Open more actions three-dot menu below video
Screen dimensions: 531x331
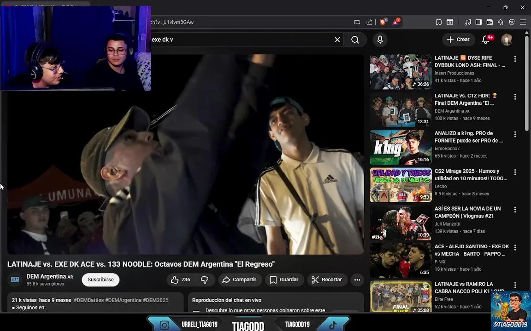pyautogui.click(x=357, y=280)
